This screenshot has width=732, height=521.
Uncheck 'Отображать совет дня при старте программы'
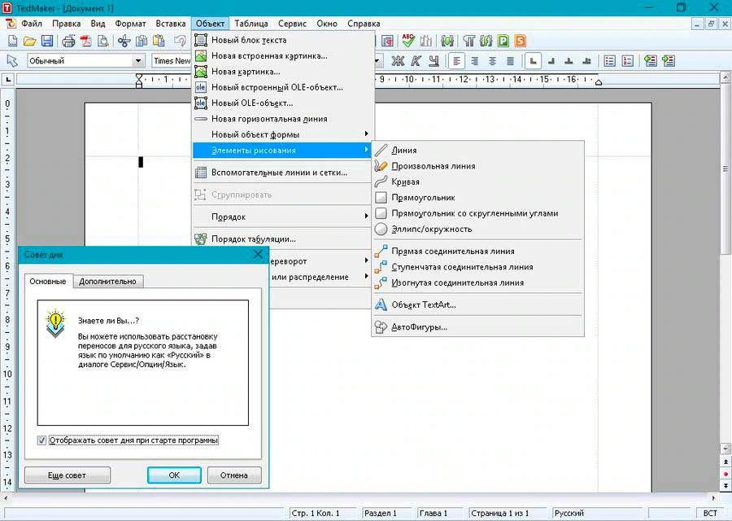pos(41,440)
